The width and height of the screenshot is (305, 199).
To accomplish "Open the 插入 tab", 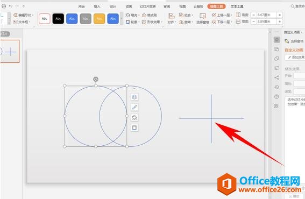I will [x=97, y=6].
